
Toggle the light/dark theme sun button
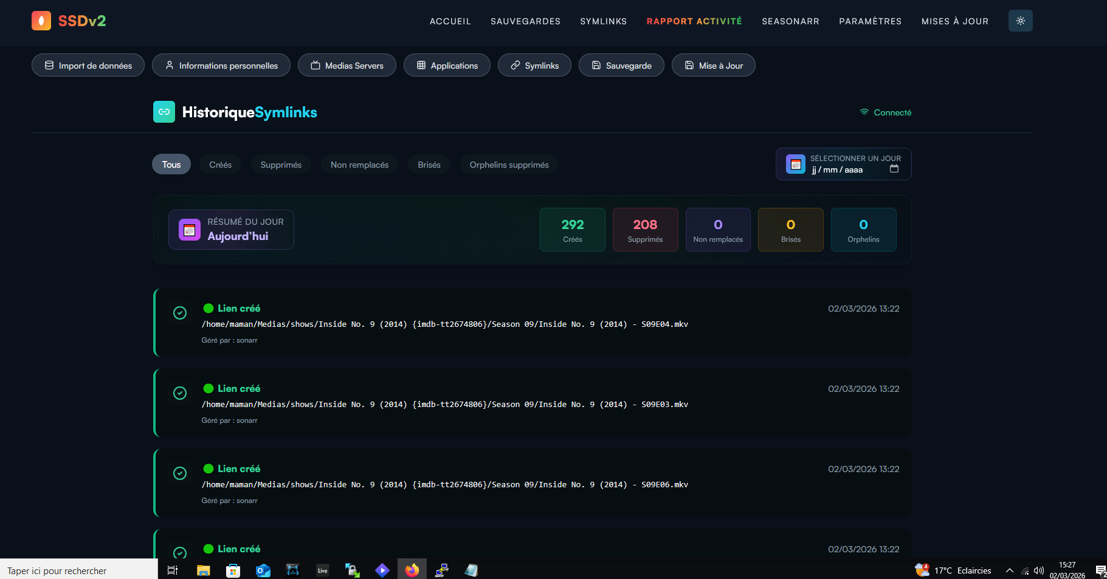[x=1020, y=21]
